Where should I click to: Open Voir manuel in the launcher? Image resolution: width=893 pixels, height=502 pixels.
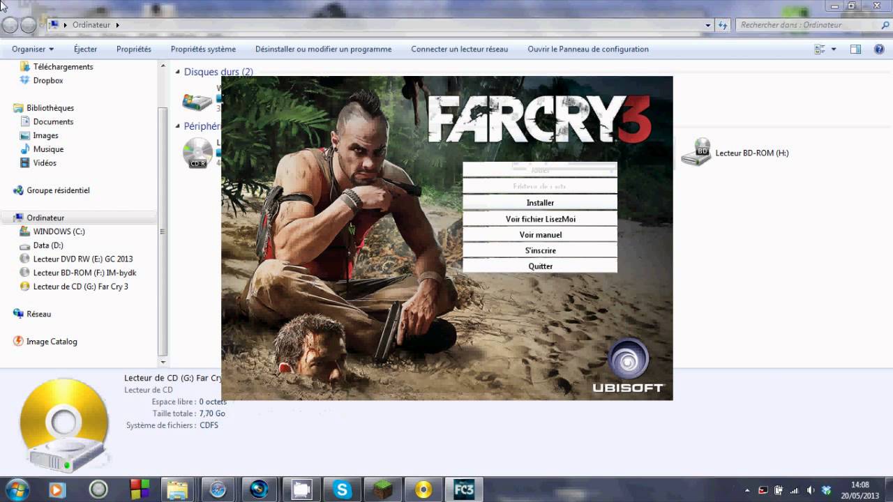click(540, 235)
